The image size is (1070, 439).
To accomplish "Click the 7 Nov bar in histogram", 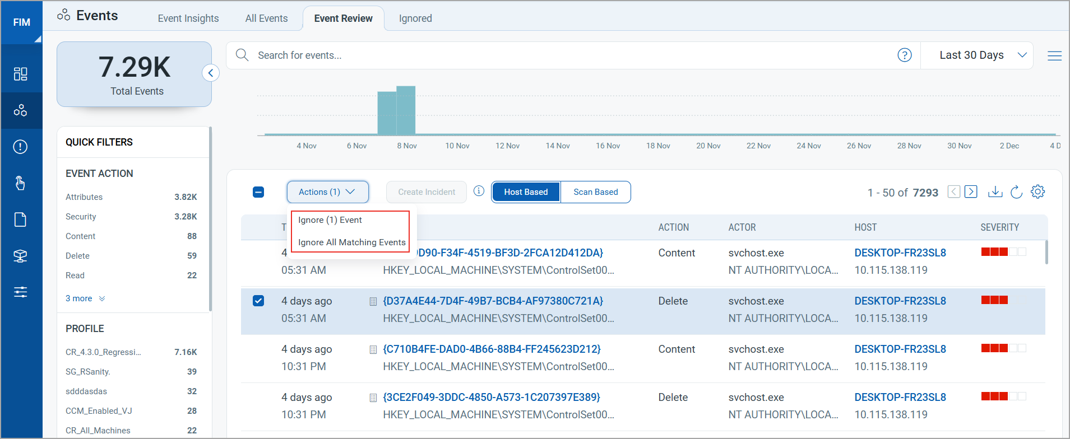I will point(387,113).
